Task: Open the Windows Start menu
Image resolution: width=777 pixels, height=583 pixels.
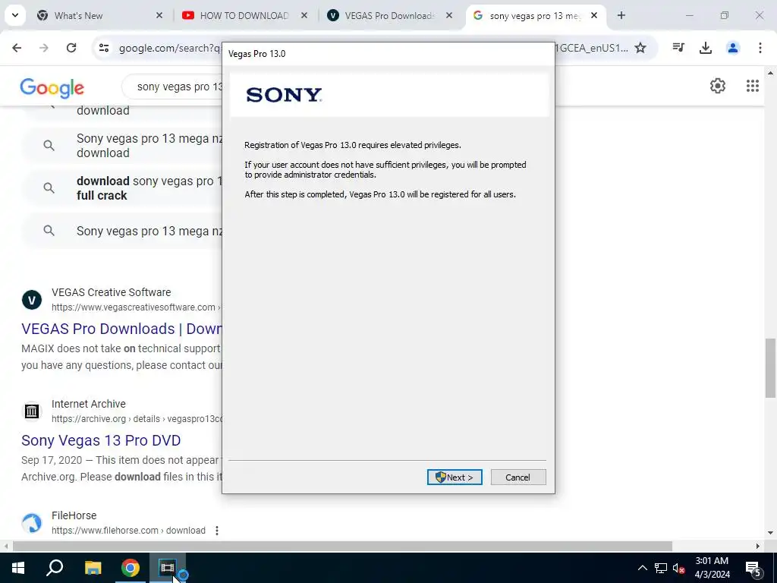Action: 18,568
